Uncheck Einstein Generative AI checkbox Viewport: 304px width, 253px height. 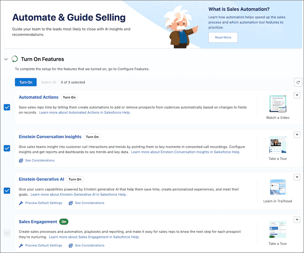tap(7, 191)
